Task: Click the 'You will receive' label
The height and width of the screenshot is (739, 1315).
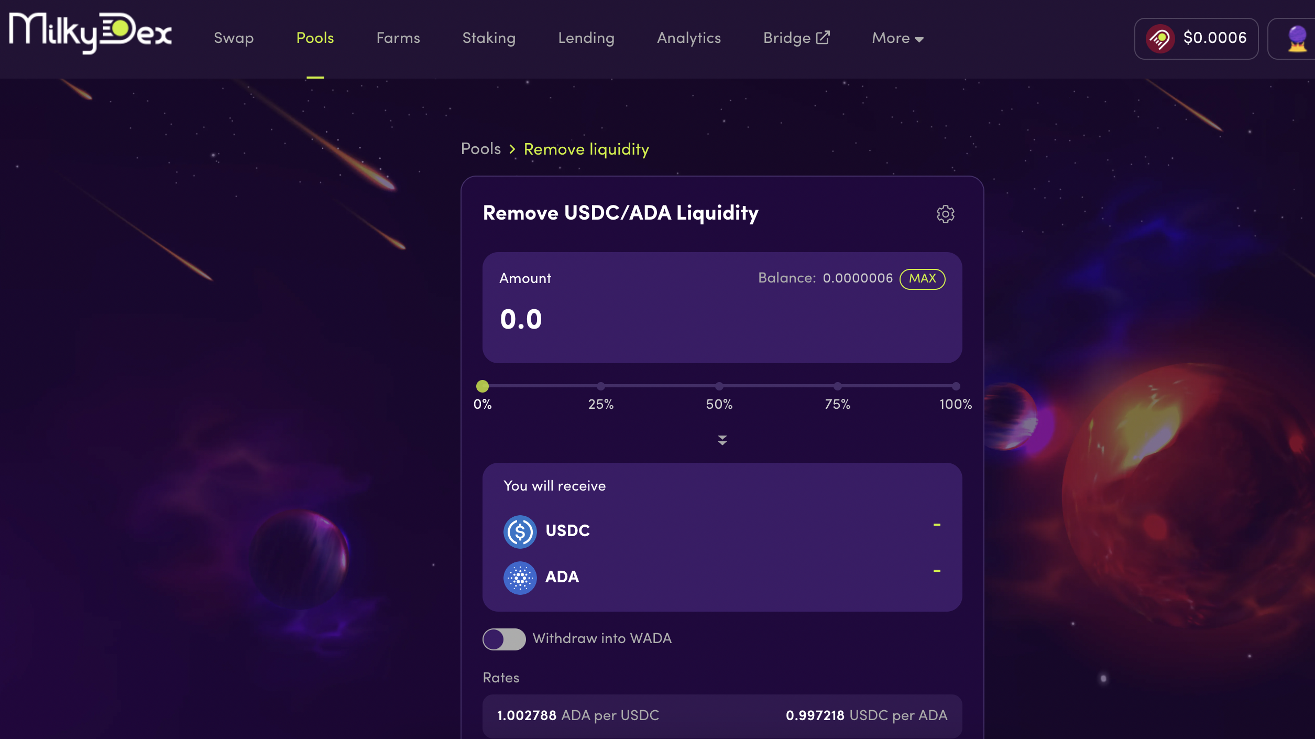Action: click(x=554, y=486)
